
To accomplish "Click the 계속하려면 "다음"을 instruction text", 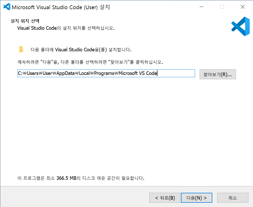I will point(90,62).
